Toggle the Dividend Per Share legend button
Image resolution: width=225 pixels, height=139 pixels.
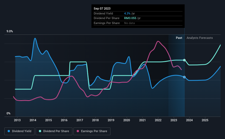tap(54, 131)
